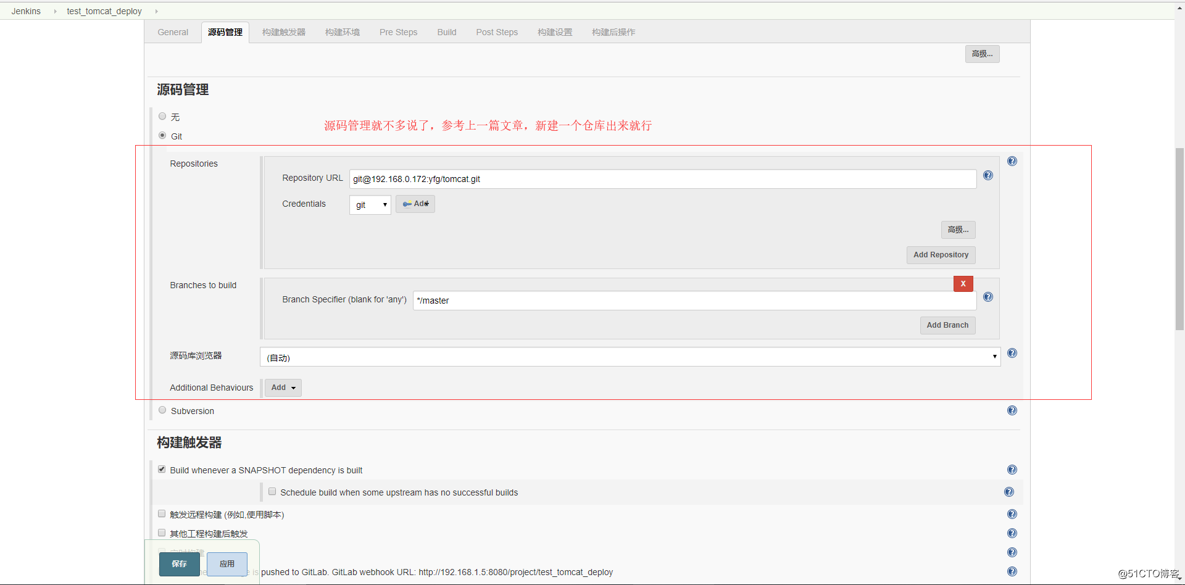
Task: Open help icon for 其他工程构建后触发
Action: coord(1012,533)
